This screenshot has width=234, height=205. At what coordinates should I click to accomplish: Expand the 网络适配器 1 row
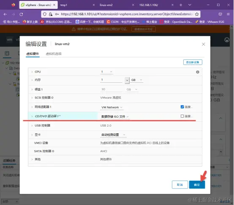pos(32,107)
